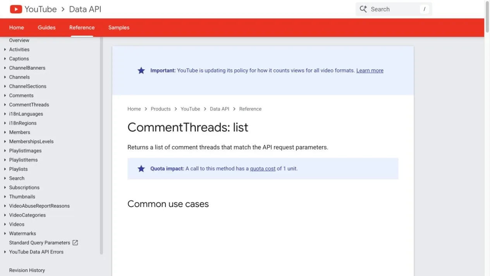Open Subscriptions in the sidebar
Screen dimensions: 490x276
click(x=24, y=188)
